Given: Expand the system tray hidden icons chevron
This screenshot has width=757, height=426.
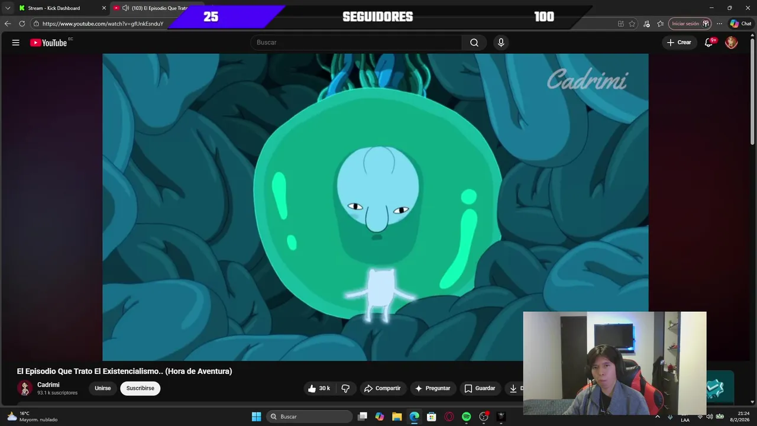Looking at the screenshot, I should (x=657, y=417).
